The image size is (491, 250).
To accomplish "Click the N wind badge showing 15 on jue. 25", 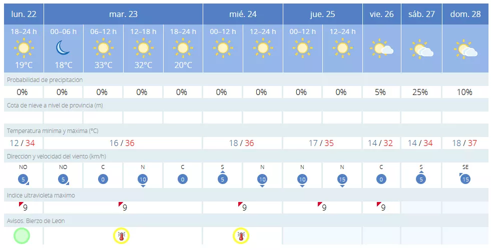I will click(x=342, y=178).
